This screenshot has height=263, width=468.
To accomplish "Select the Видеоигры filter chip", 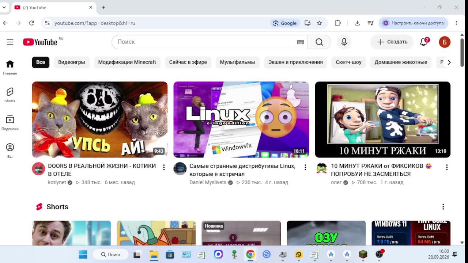I will coord(72,62).
